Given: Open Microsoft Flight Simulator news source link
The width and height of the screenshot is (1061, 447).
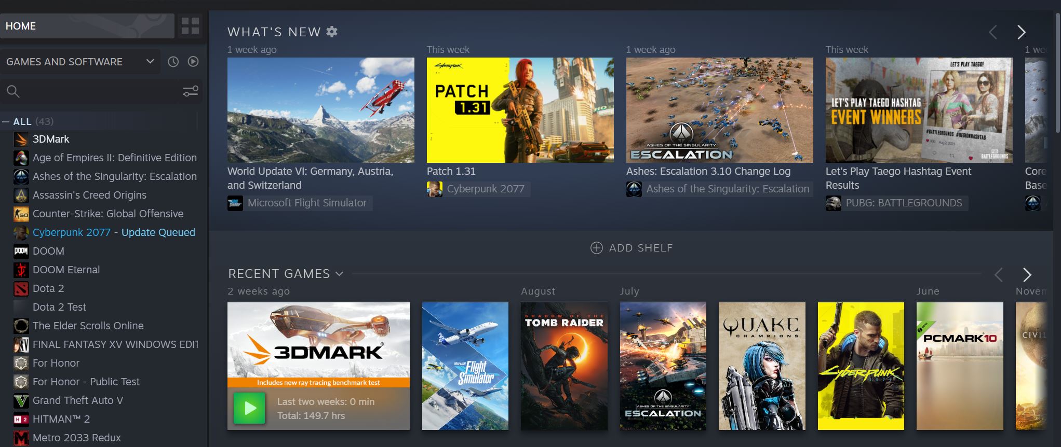Looking at the screenshot, I should [300, 203].
